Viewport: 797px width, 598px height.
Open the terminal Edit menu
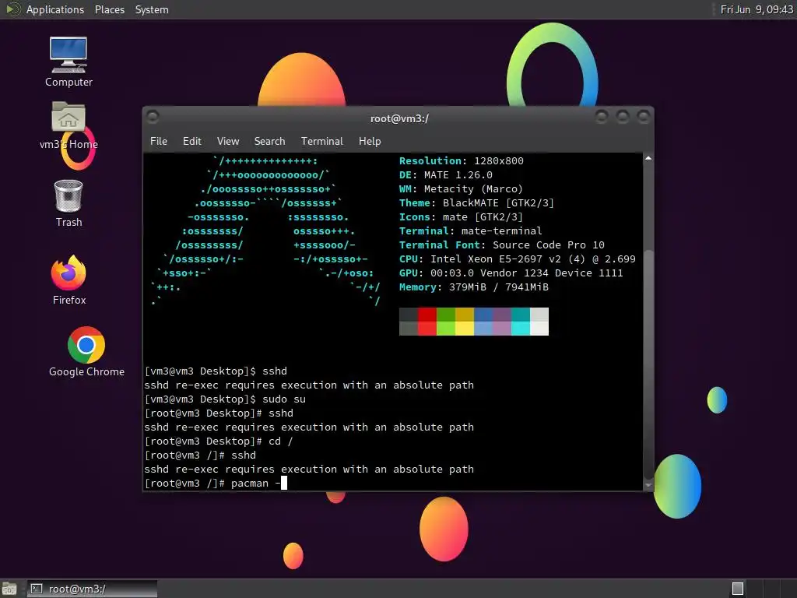[x=192, y=142]
